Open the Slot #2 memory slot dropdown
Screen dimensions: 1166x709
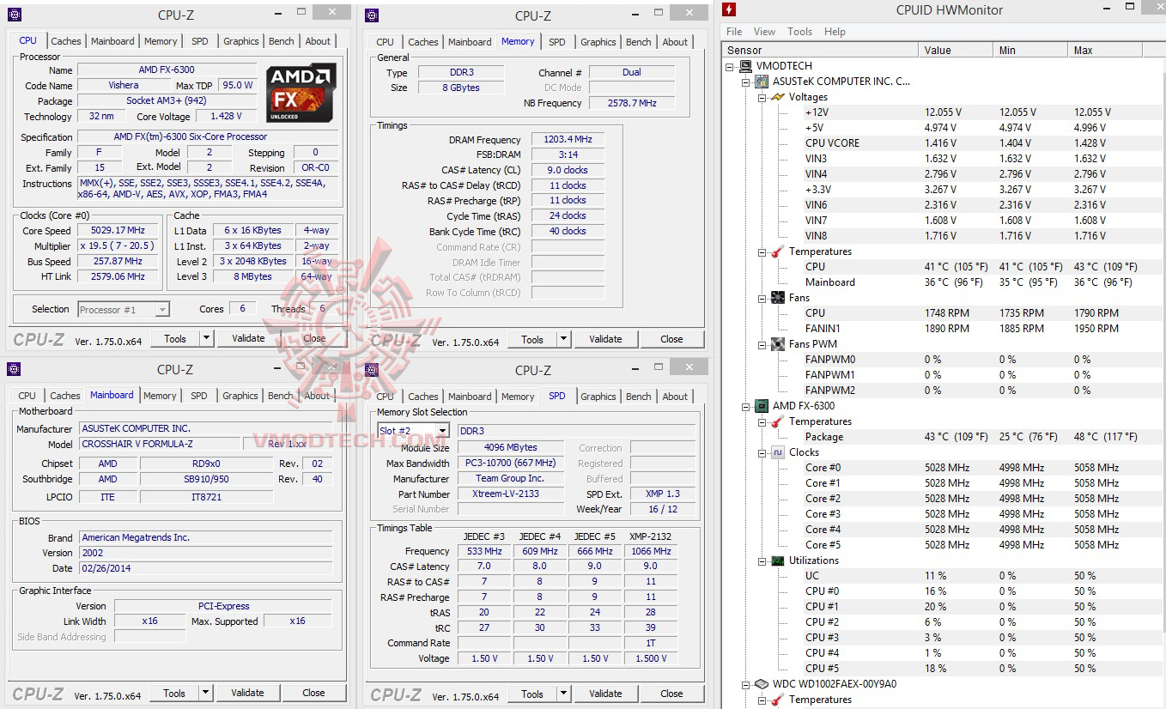coord(442,431)
